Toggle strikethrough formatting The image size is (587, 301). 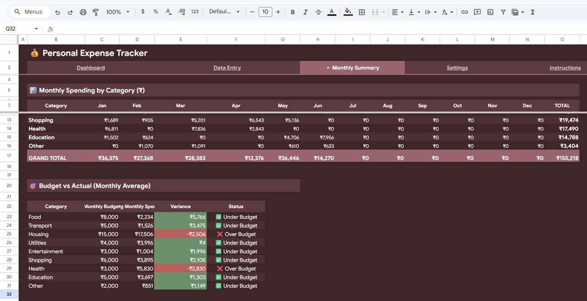coord(318,12)
